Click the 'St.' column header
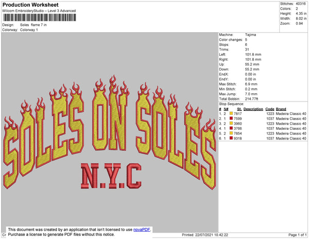Viewport: 309px width, 239px height. click(239, 109)
